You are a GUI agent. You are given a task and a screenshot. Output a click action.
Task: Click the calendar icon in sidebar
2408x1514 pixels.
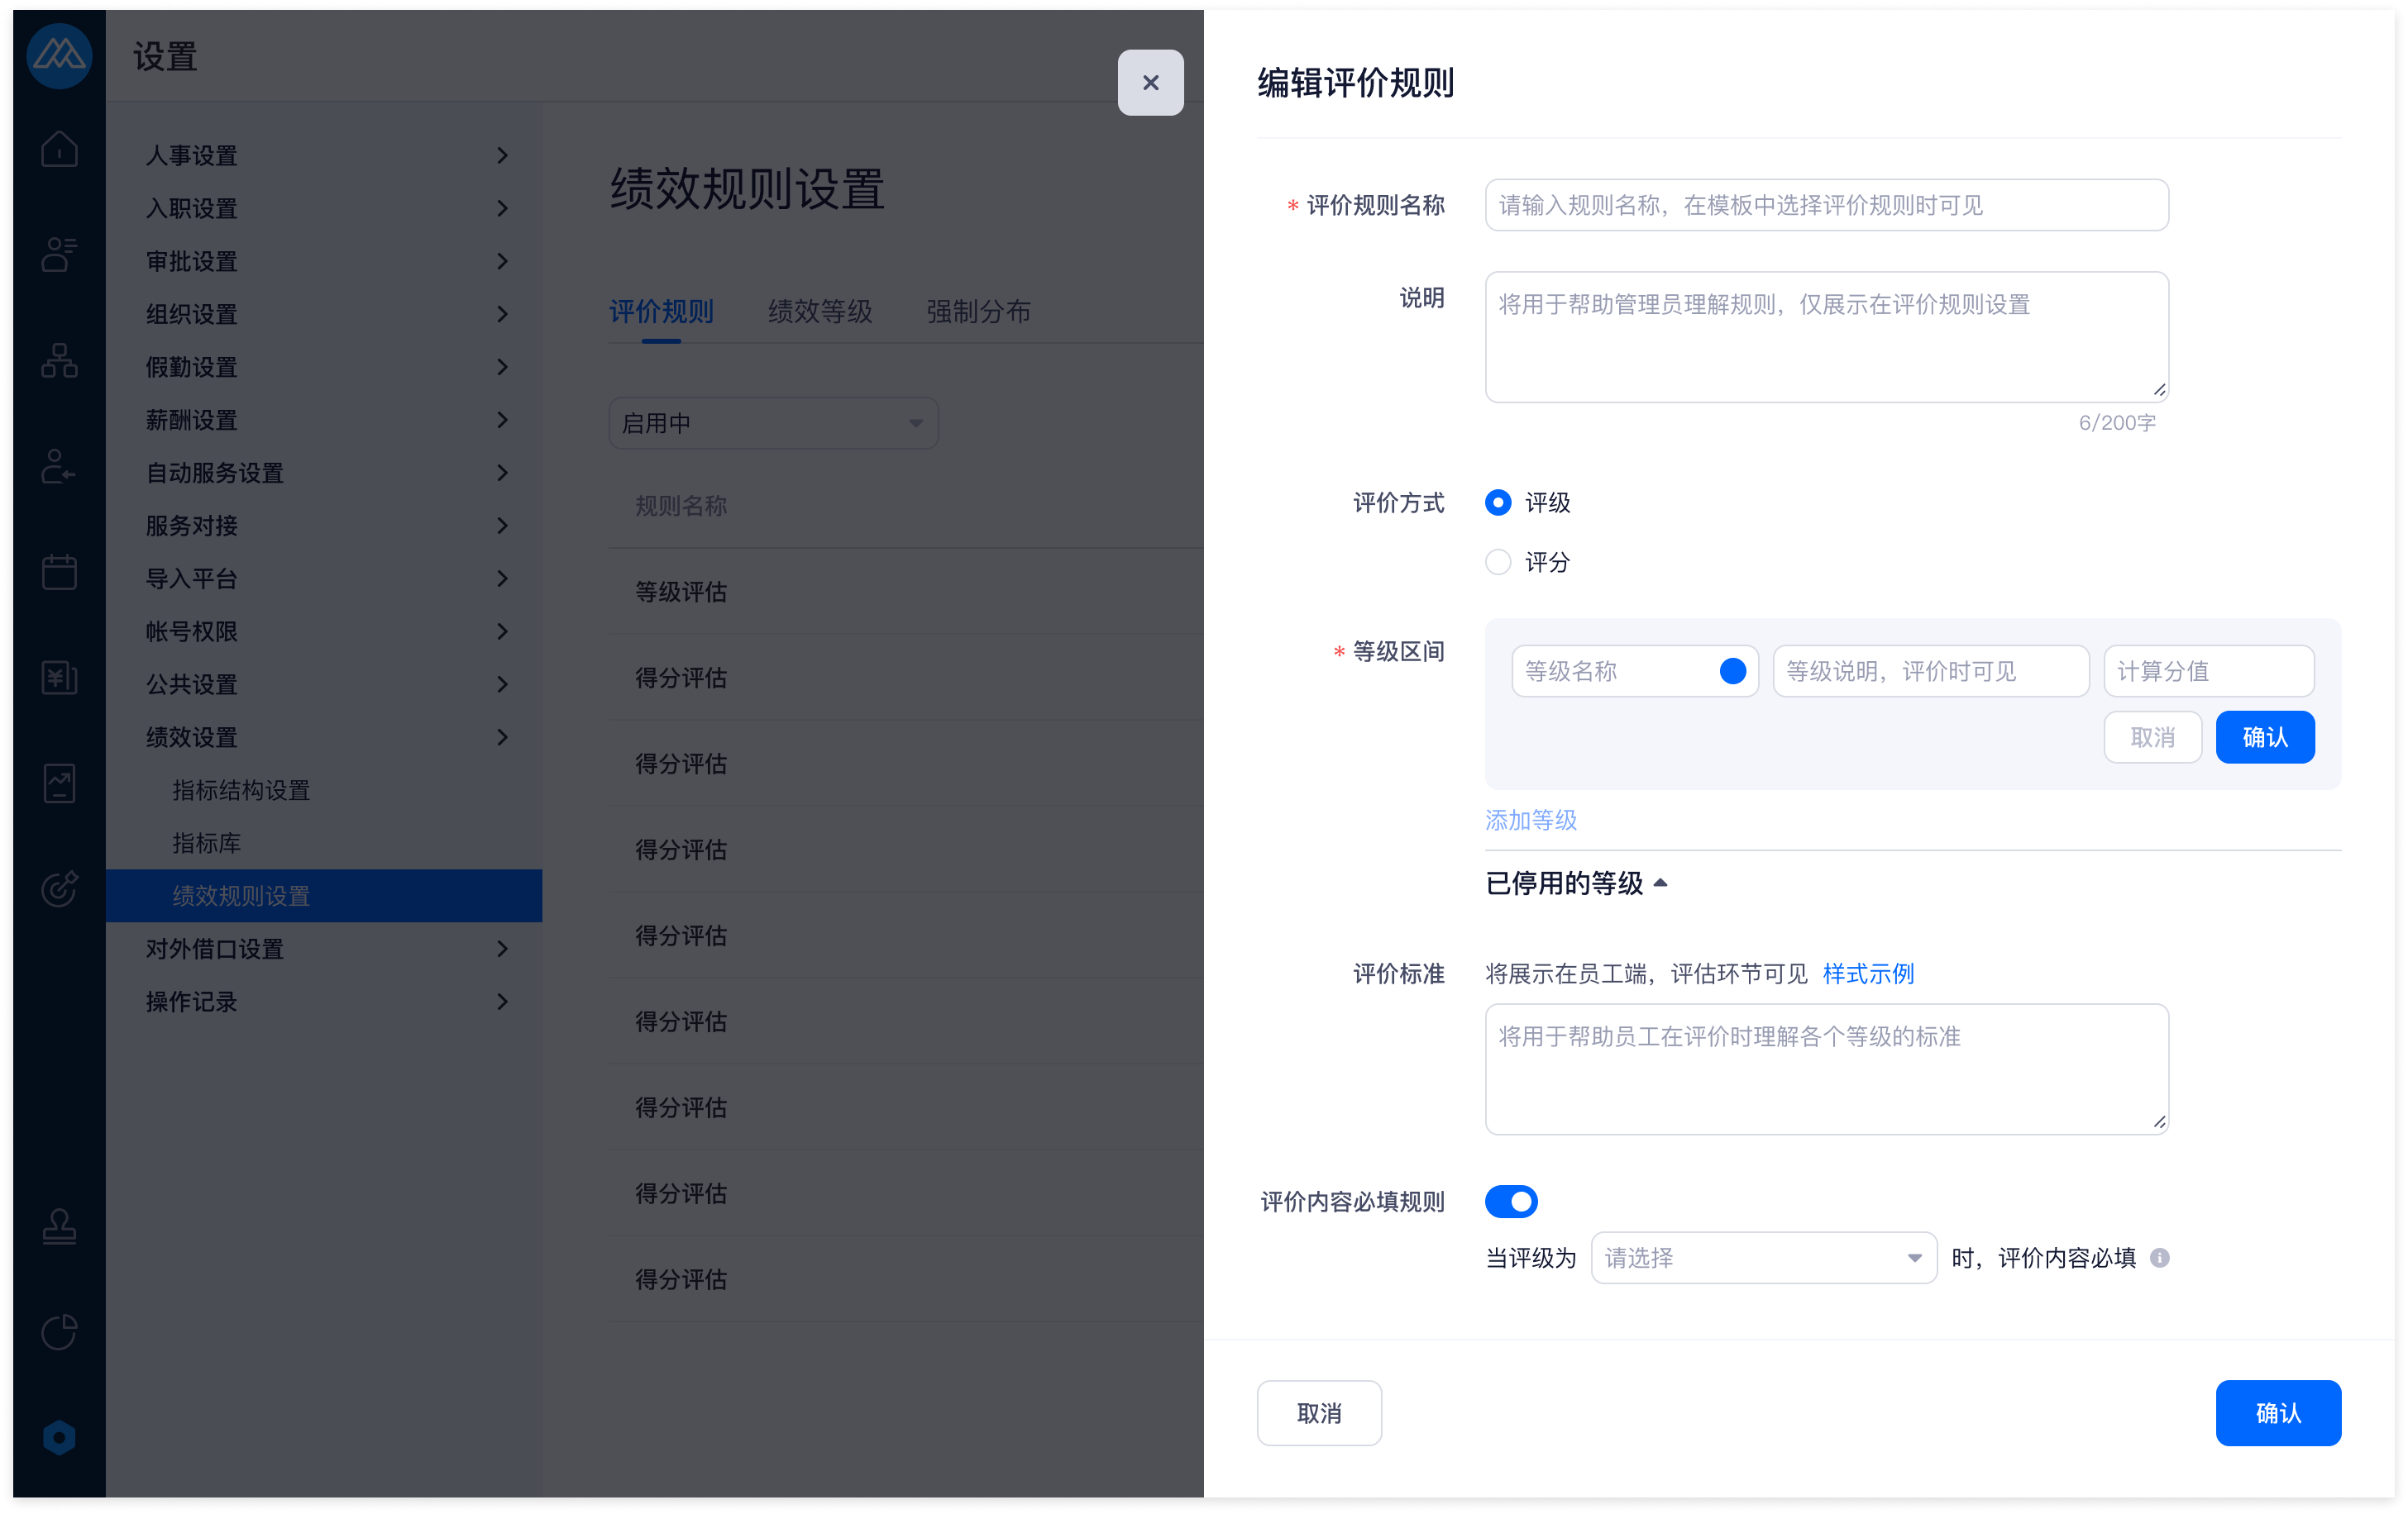(59, 573)
